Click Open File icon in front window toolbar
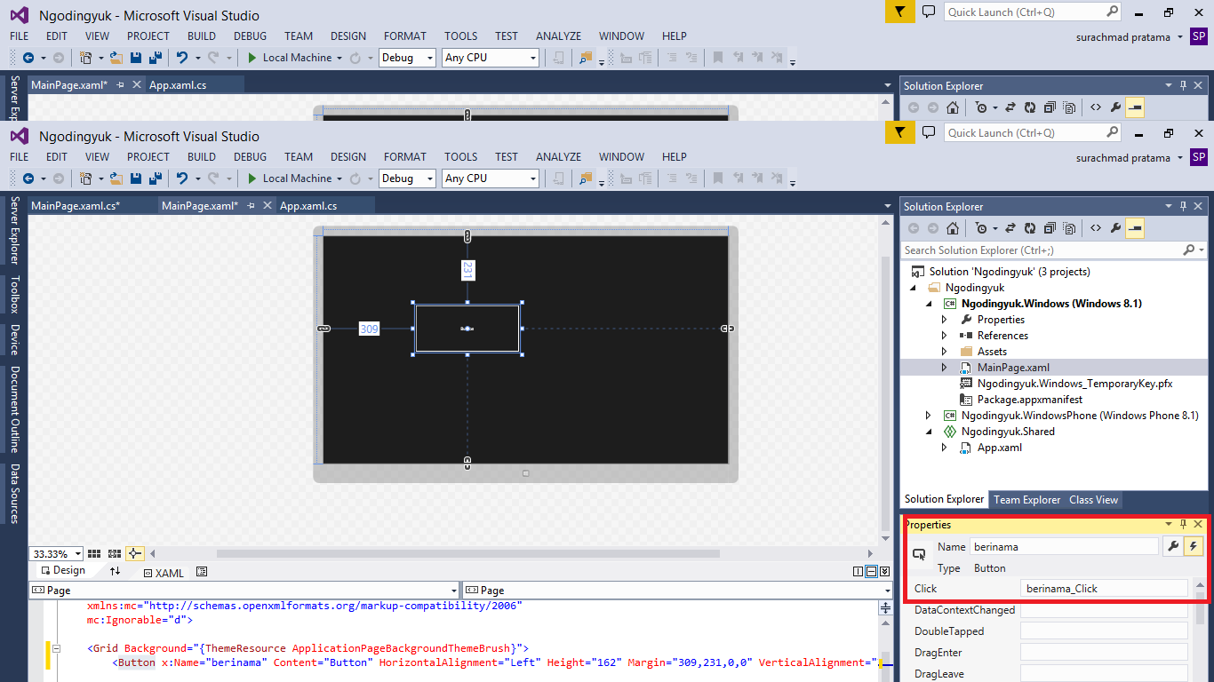Viewport: 1214px width, 682px height. (116, 178)
